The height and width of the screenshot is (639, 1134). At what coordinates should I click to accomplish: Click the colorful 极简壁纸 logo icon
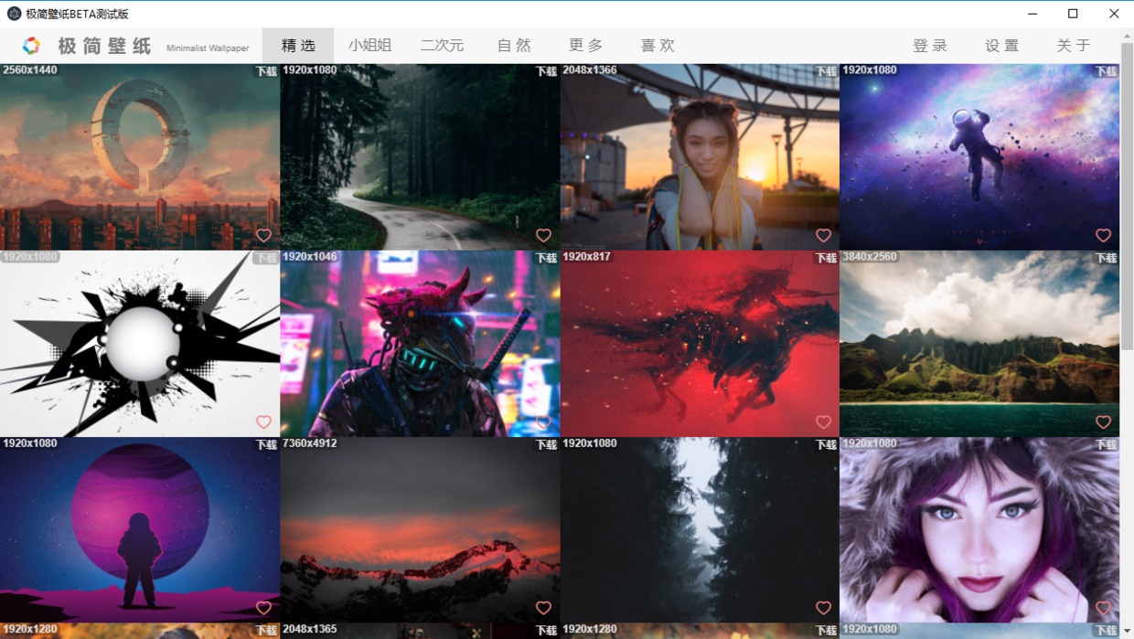tap(31, 46)
